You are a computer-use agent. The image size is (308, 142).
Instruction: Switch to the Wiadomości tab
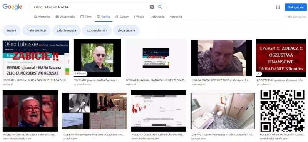(x=65, y=17)
